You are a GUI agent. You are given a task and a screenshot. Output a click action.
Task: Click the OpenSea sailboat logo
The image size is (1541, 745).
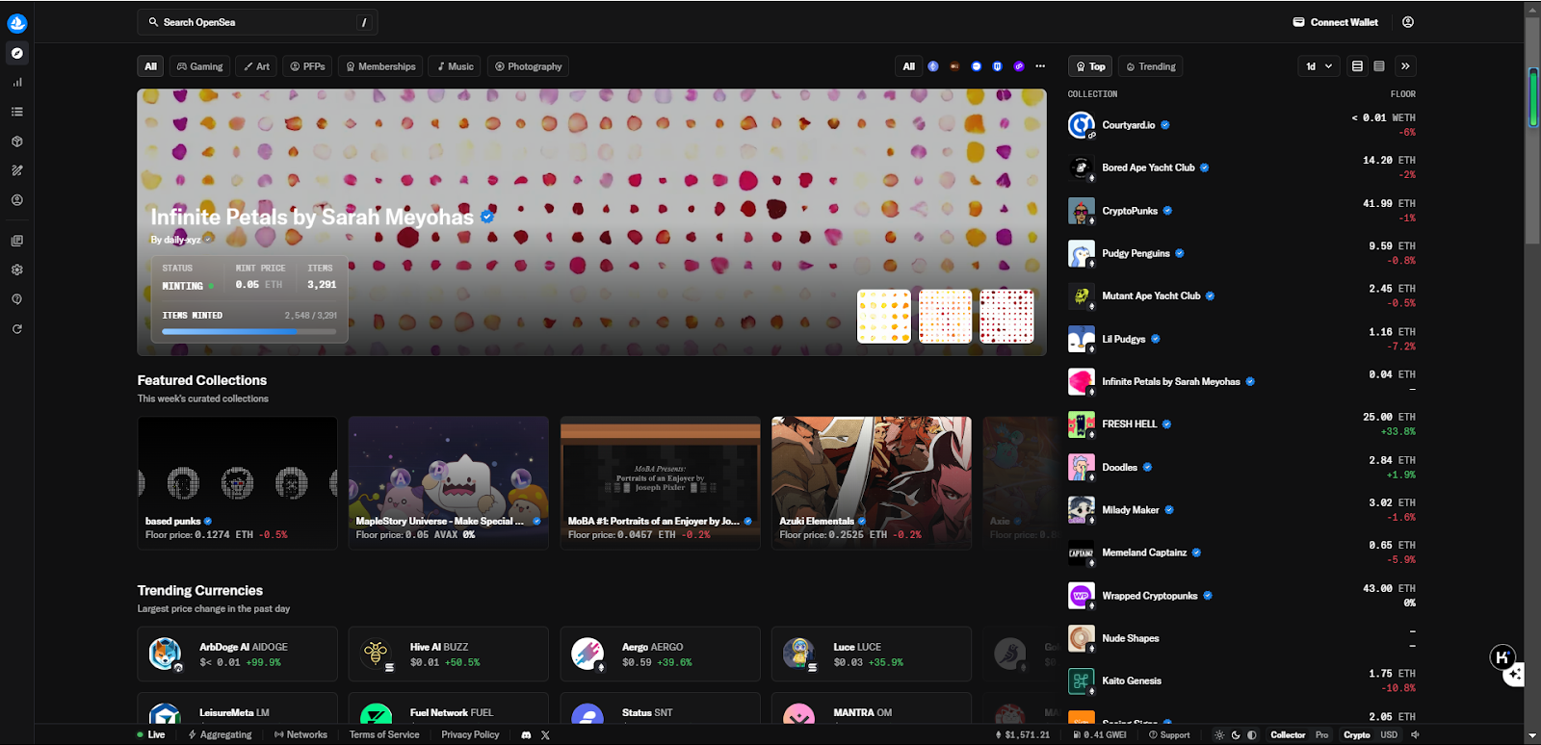(x=17, y=23)
